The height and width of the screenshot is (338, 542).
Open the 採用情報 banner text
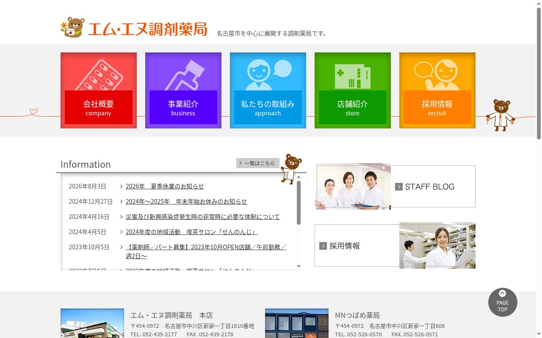[x=345, y=246]
